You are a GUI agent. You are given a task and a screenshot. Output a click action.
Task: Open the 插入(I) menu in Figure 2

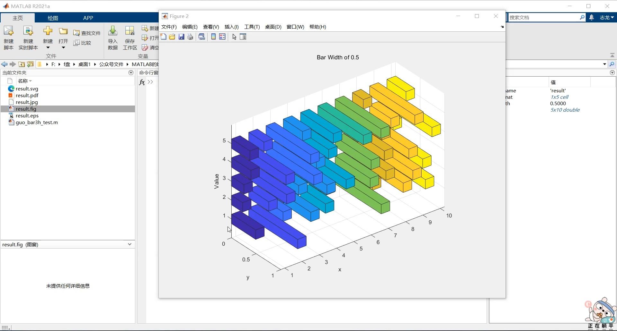point(231,27)
